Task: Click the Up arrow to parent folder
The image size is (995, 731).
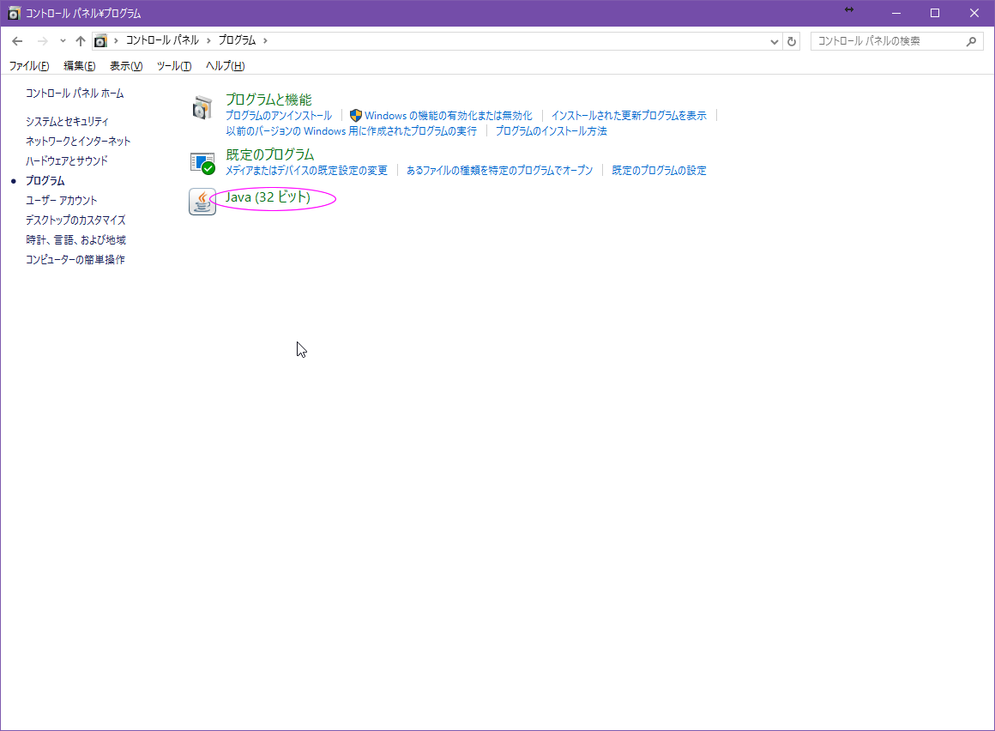Action: (x=81, y=41)
